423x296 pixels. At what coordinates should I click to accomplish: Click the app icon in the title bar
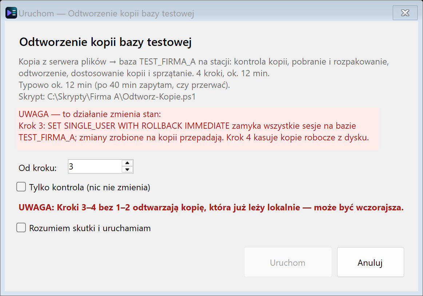(11, 13)
